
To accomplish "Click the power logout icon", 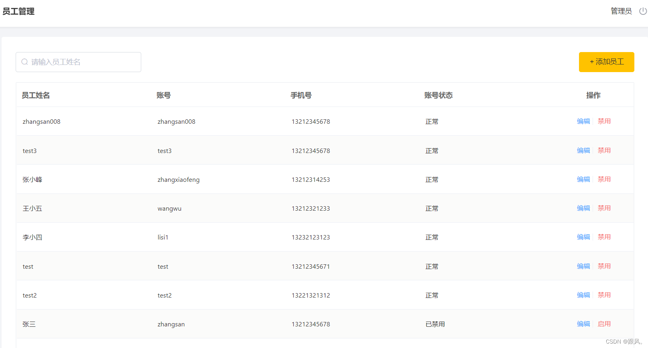I will pos(643,11).
